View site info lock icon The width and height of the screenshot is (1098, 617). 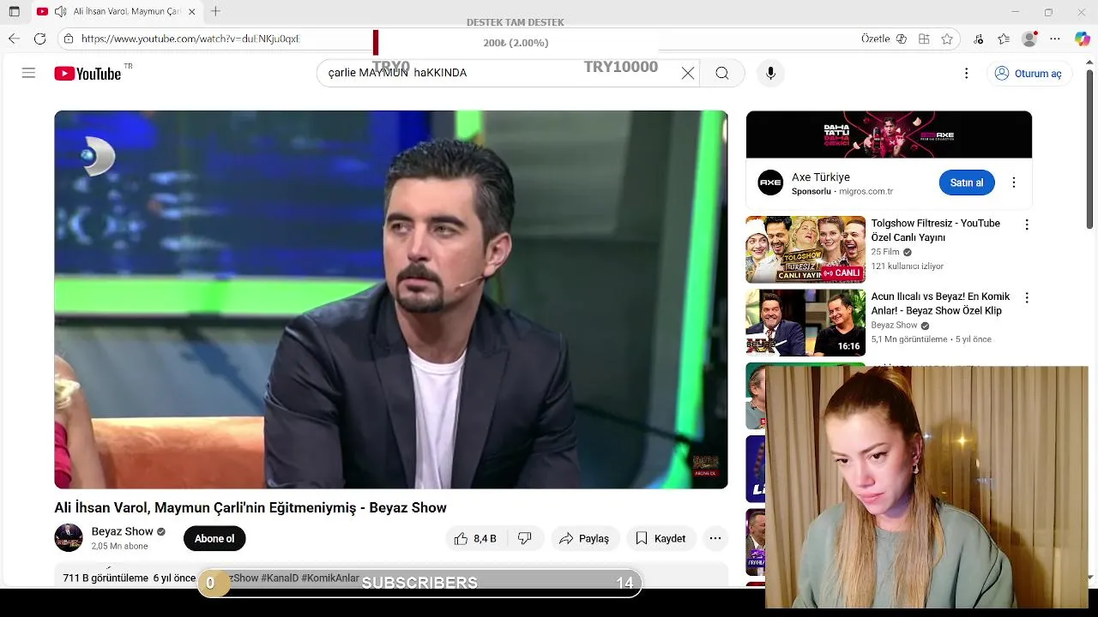tap(69, 39)
